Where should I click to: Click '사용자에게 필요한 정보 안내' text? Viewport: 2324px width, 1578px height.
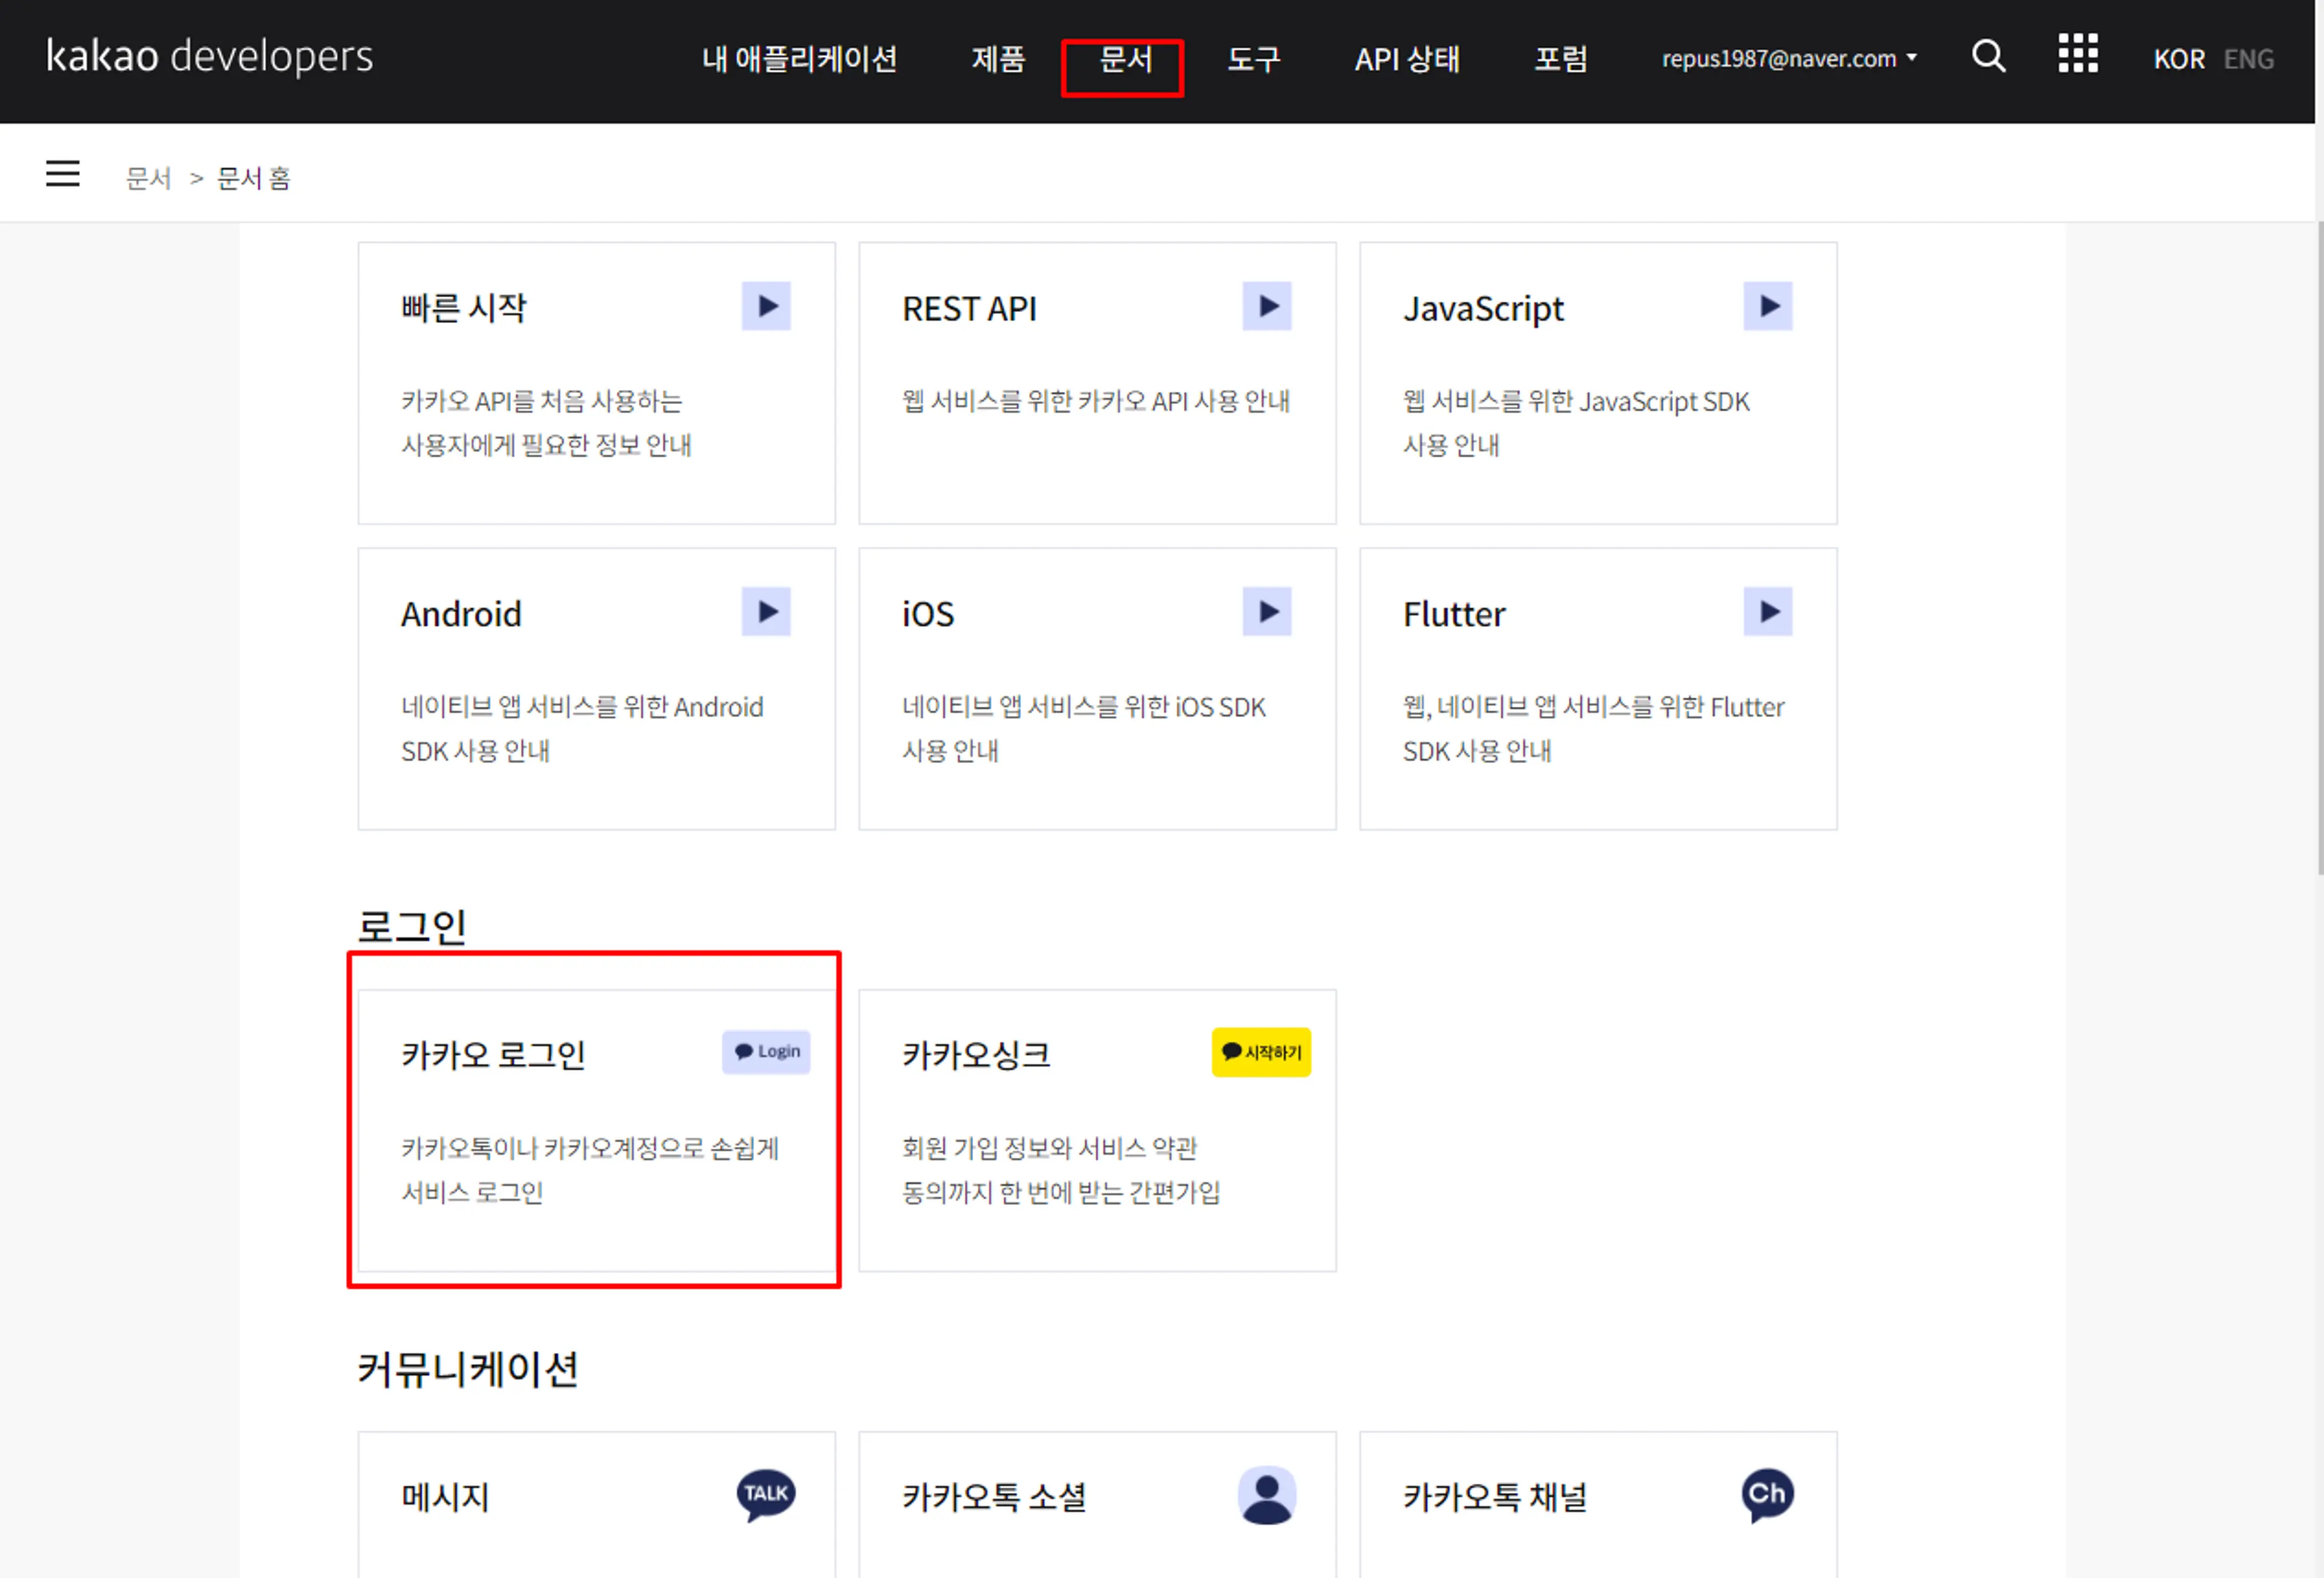546,445
